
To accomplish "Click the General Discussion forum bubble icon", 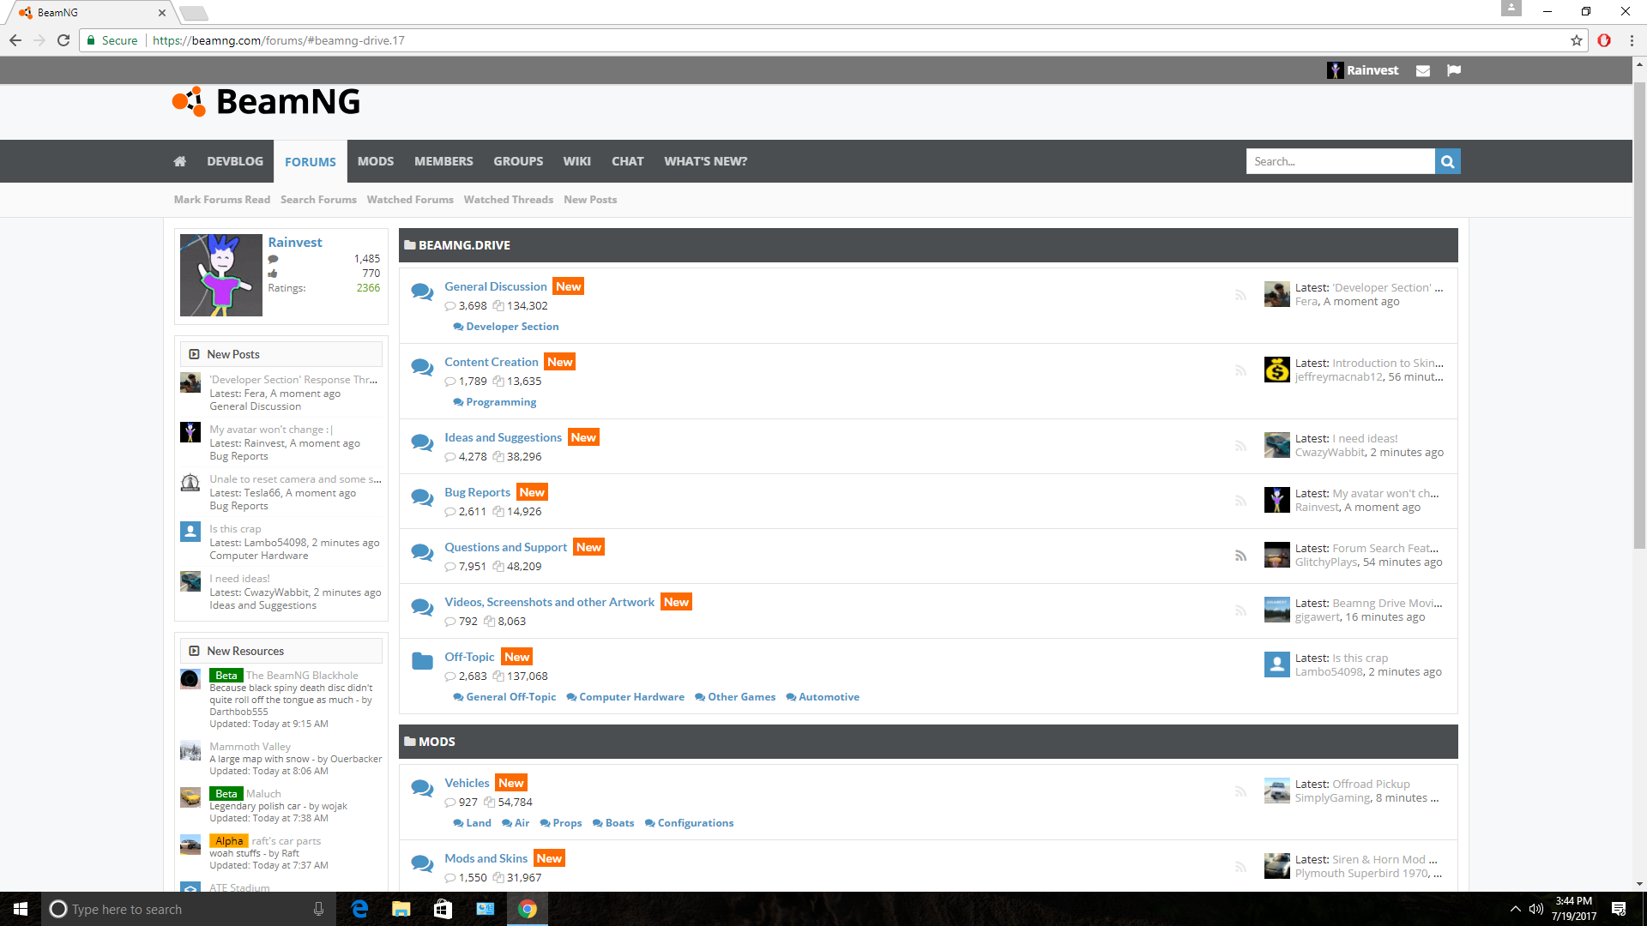I will coord(422,292).
